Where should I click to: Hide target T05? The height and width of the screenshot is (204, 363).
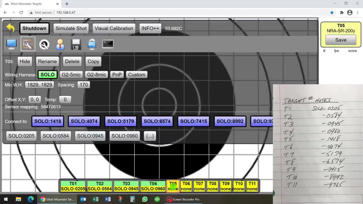25,61
